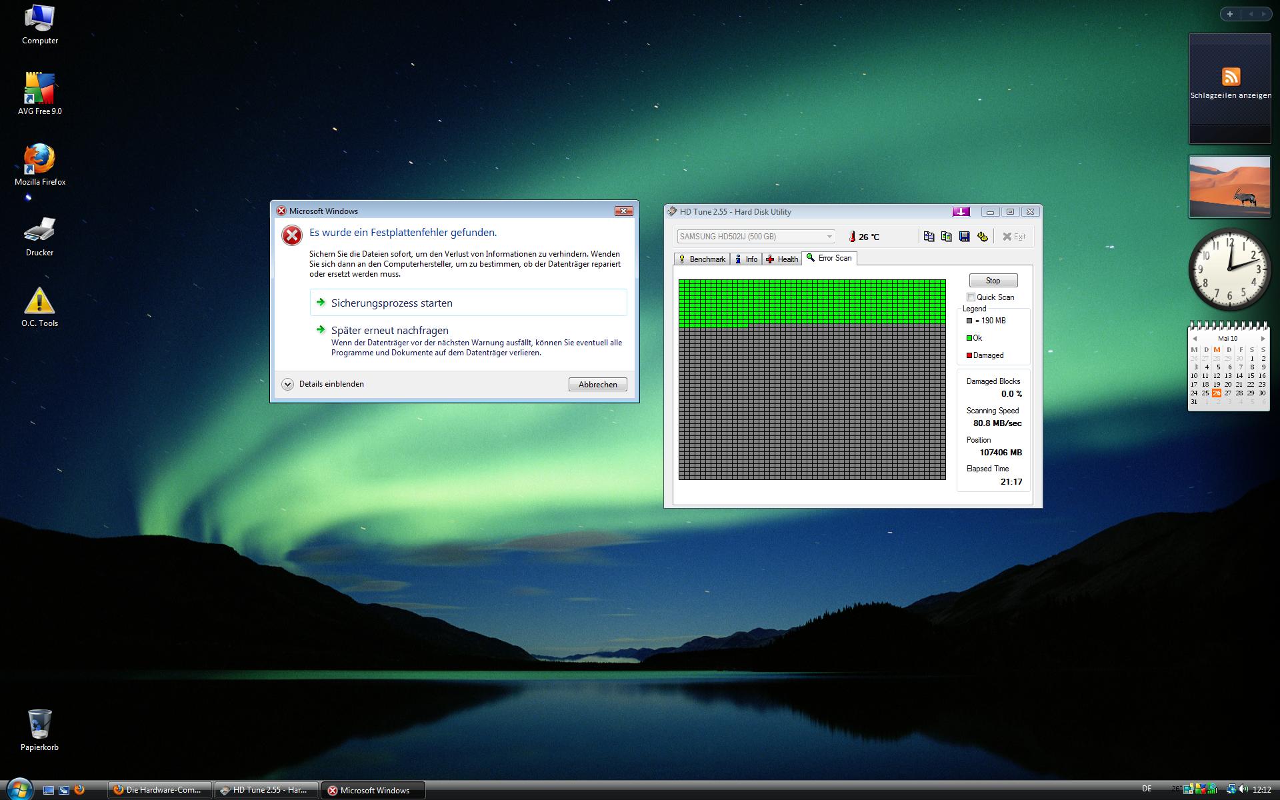Open HD Tune options icon
The image size is (1280, 800).
click(982, 237)
